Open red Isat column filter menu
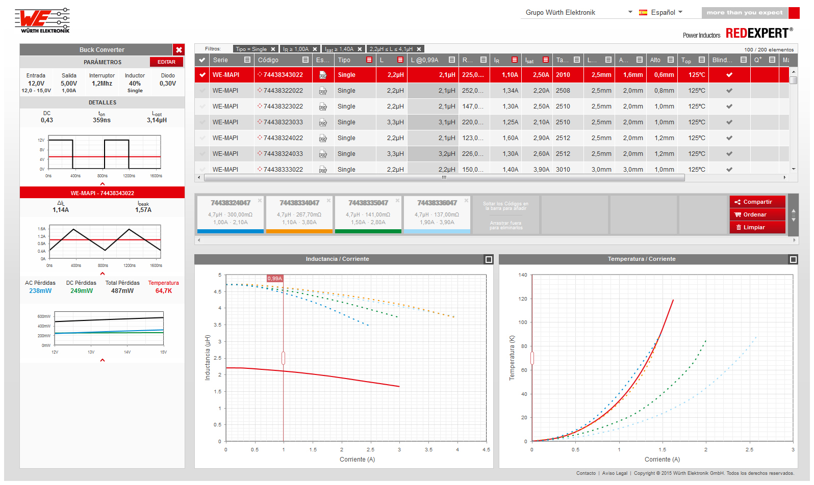The image size is (814, 485). click(x=546, y=60)
